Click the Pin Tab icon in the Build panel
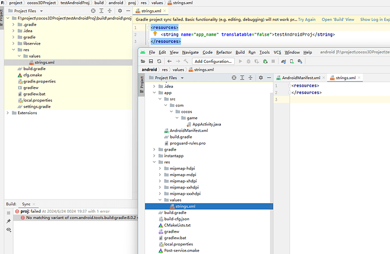 click(x=8, y=222)
